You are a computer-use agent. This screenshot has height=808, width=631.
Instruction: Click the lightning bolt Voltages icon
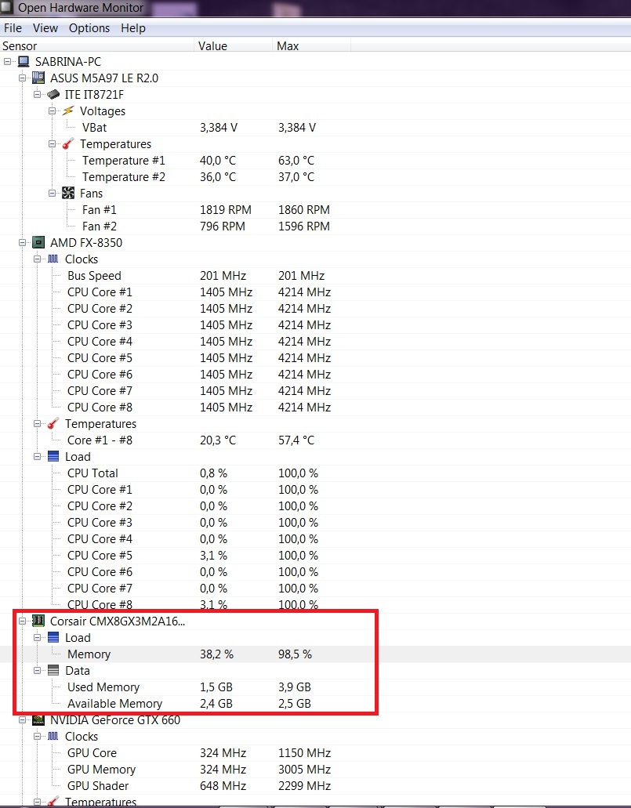point(68,111)
